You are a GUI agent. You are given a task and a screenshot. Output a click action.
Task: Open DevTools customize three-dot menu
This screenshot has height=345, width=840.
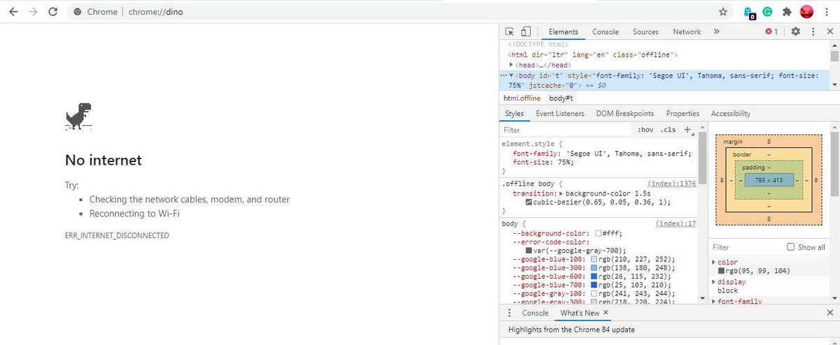(813, 31)
